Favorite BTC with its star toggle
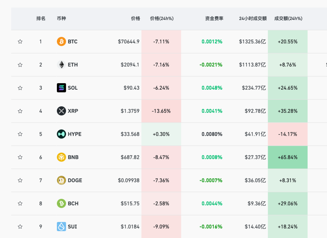 coord(20,42)
